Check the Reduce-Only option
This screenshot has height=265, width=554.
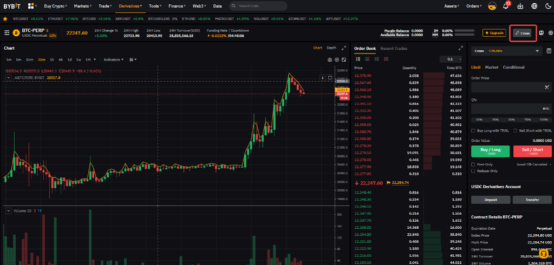click(473, 170)
